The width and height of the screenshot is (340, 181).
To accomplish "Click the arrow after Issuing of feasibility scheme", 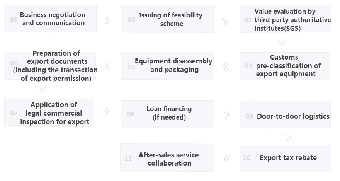I will (x=225, y=21).
